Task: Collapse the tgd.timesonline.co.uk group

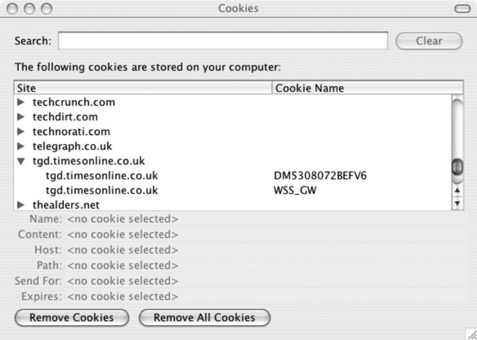Action: [20, 162]
